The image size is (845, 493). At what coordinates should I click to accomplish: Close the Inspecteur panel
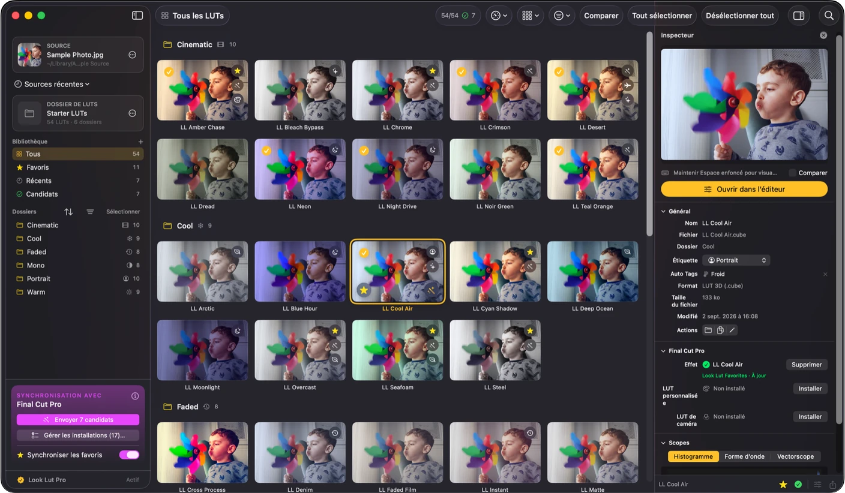pyautogui.click(x=823, y=35)
